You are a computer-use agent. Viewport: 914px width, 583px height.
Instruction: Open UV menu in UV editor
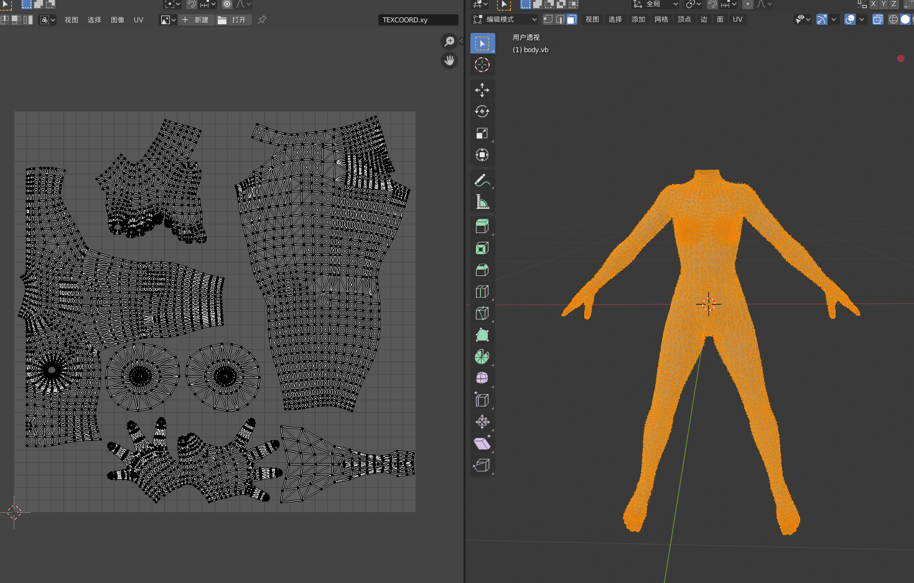(x=139, y=20)
